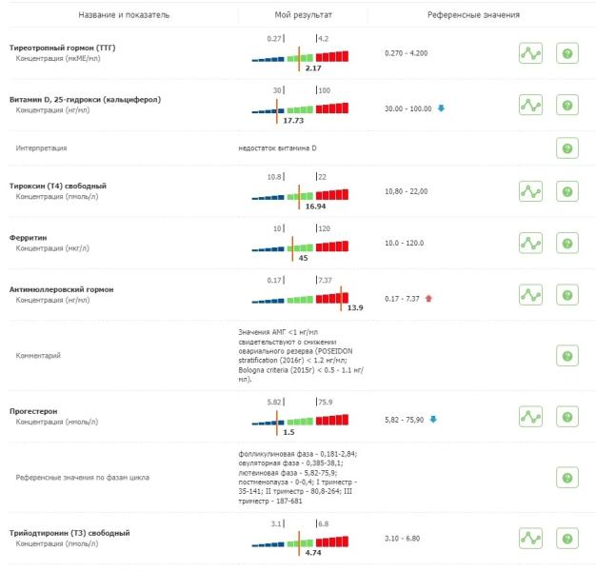
Task: Click the red up arrow beside Антимюллеровский reference range
Action: (428, 298)
